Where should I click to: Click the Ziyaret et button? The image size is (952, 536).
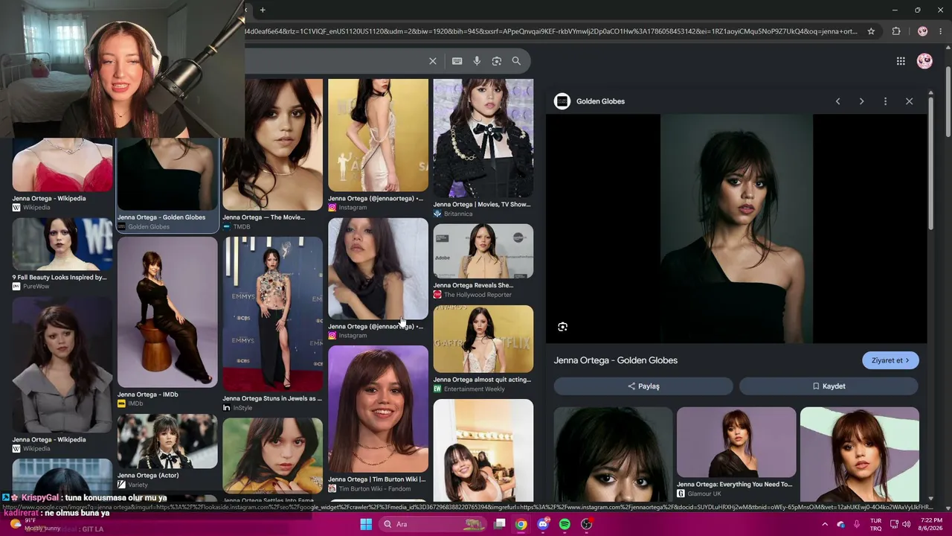point(890,360)
